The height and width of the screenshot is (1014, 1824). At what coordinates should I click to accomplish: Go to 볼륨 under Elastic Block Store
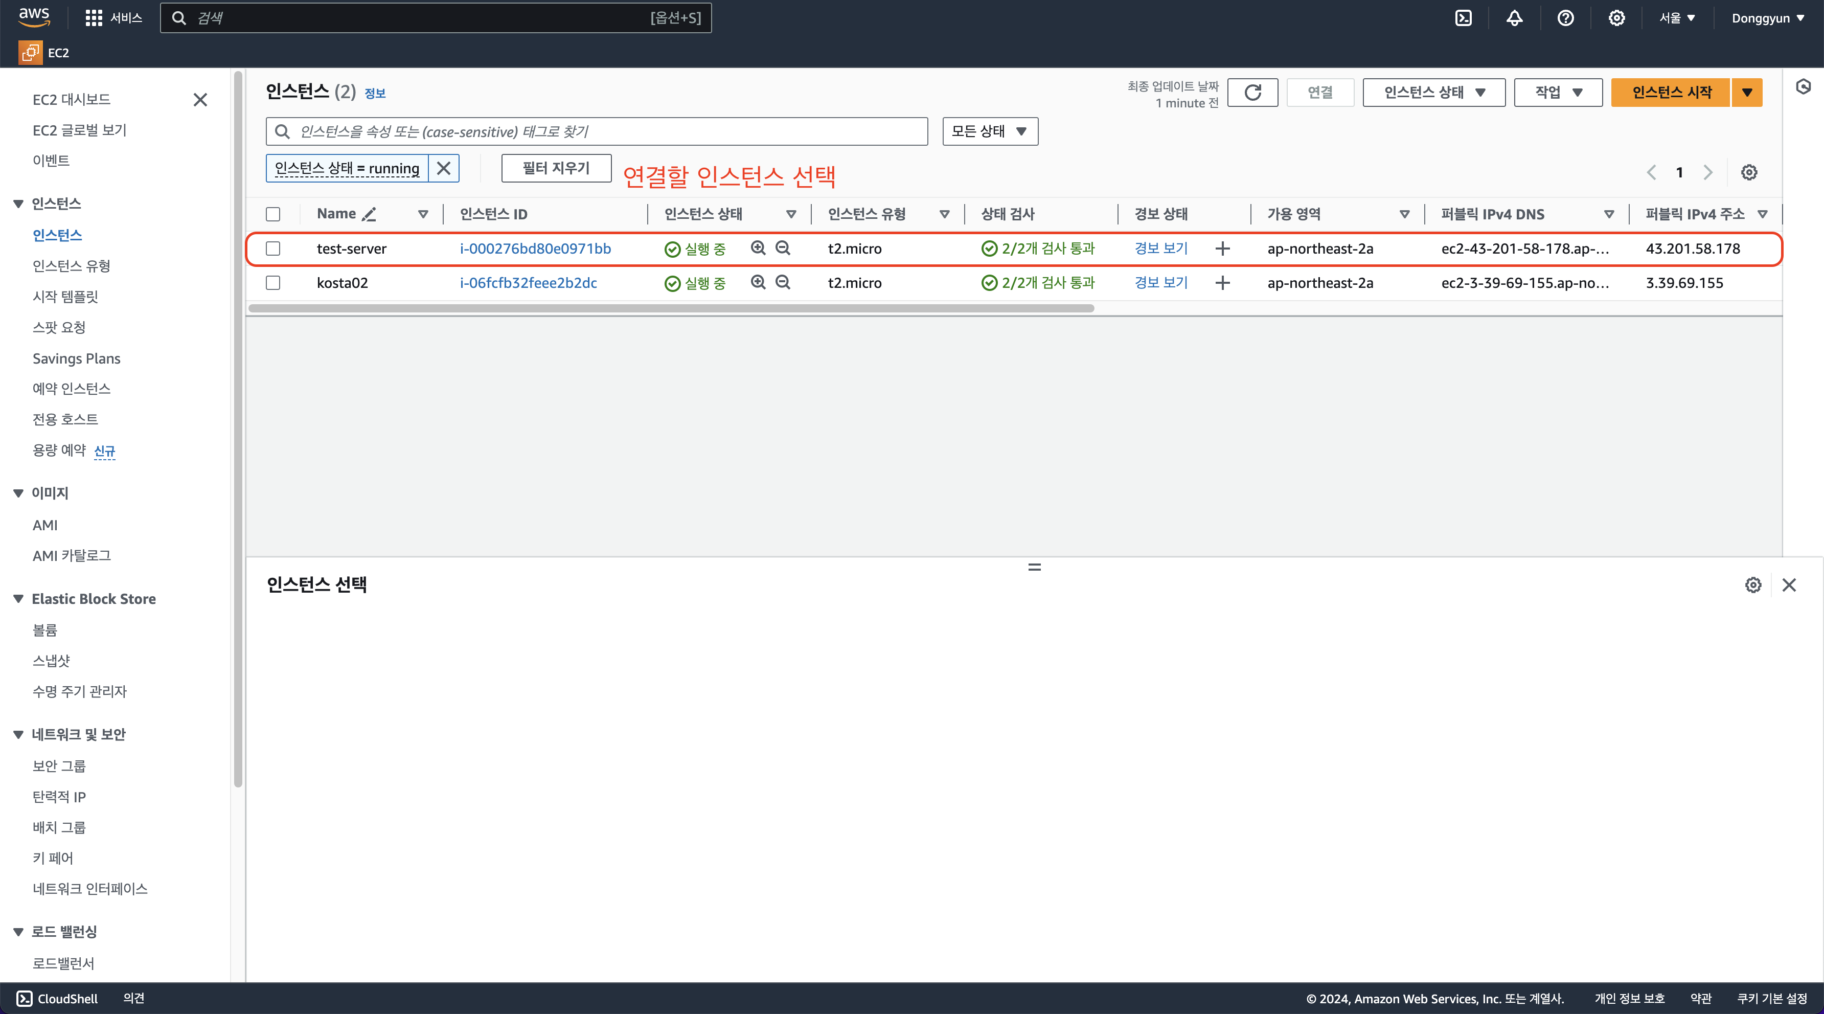44,630
